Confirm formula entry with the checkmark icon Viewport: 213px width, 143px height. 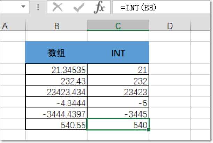79,7
